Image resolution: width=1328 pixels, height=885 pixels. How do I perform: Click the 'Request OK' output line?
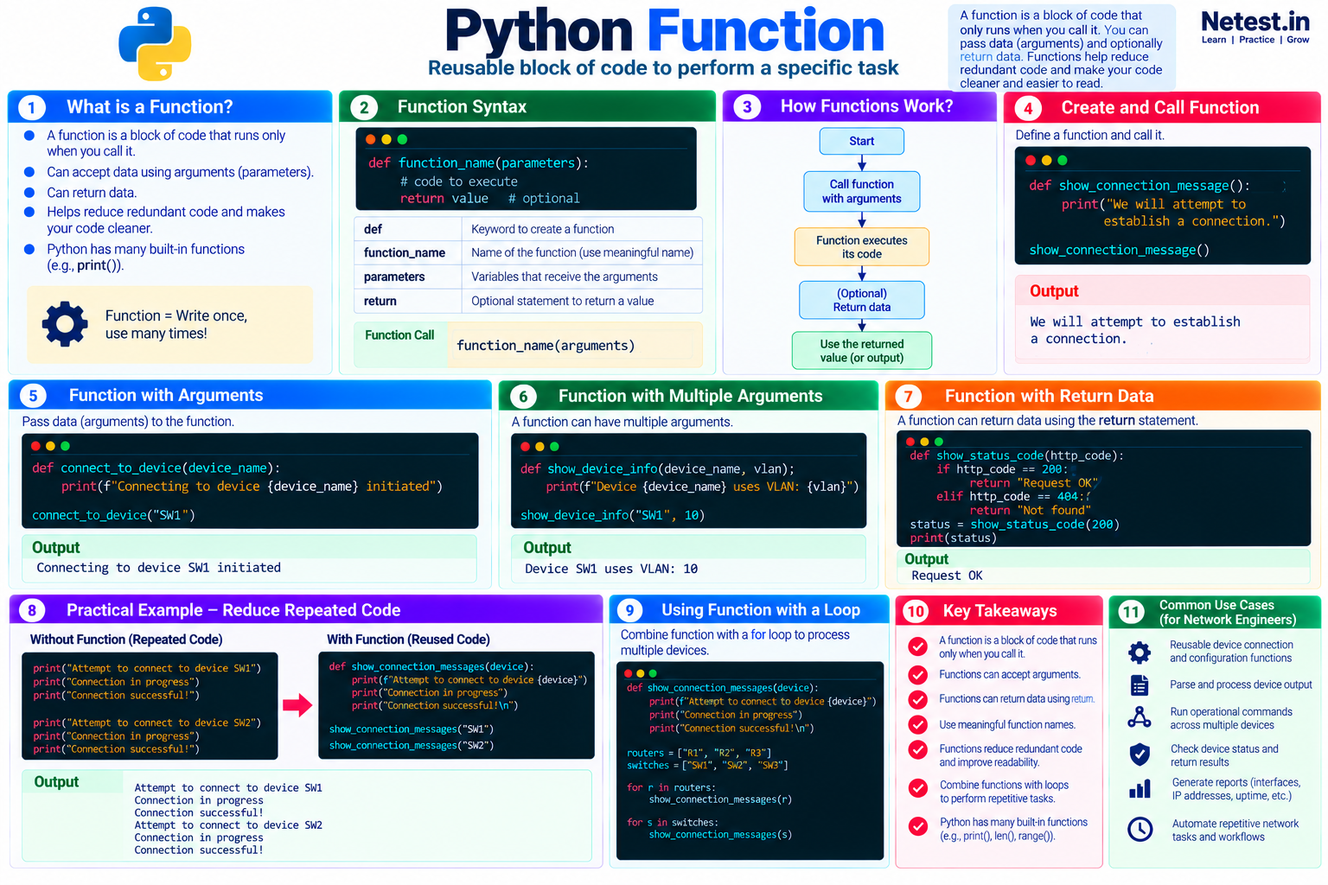(x=947, y=576)
